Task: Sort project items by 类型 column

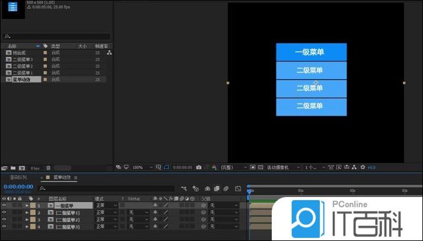Action: pyautogui.click(x=55, y=46)
